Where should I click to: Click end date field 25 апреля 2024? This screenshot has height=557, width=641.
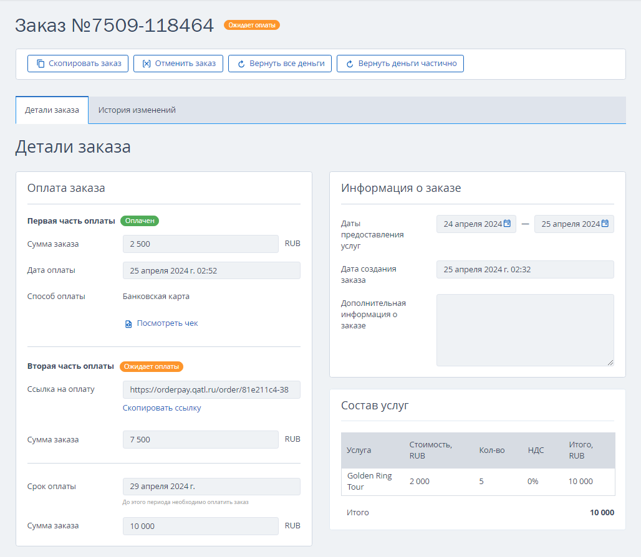pyautogui.click(x=574, y=224)
